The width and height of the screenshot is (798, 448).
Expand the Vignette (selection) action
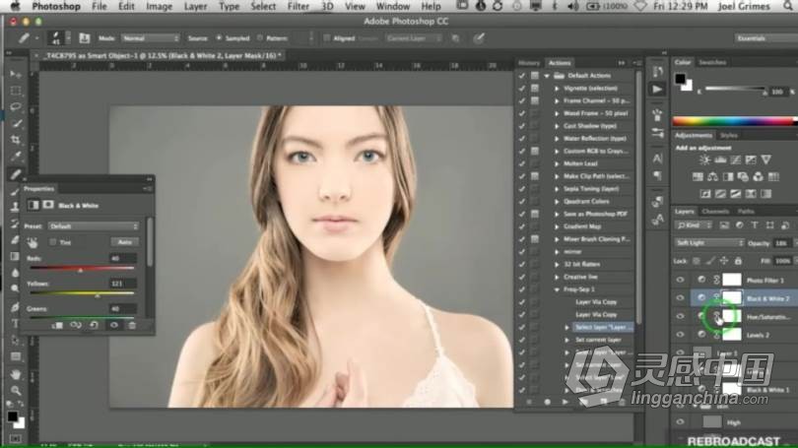557,88
